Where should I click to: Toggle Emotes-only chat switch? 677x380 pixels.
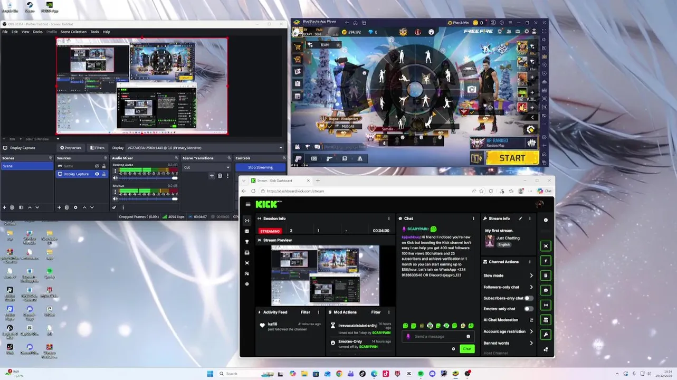click(x=528, y=309)
